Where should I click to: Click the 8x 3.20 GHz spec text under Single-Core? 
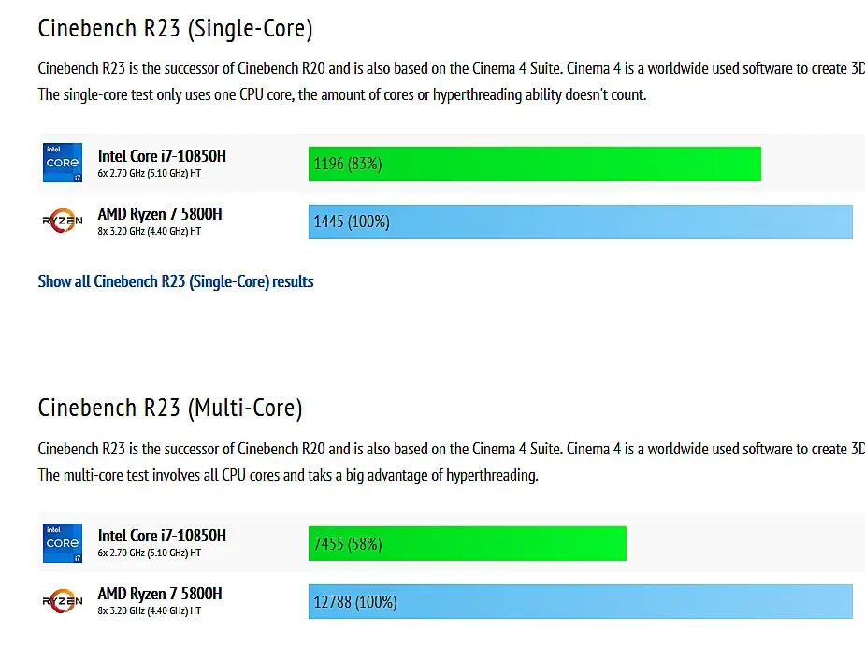tap(150, 231)
